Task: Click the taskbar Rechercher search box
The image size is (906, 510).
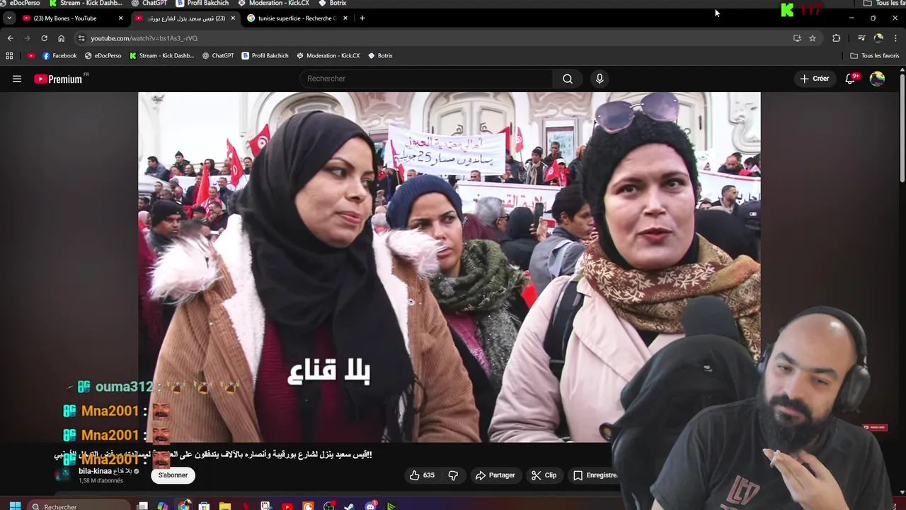Action: [x=79, y=506]
